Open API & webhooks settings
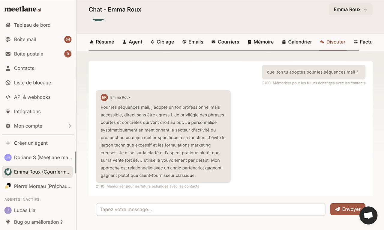Image resolution: width=384 pixels, height=230 pixels. click(x=32, y=97)
